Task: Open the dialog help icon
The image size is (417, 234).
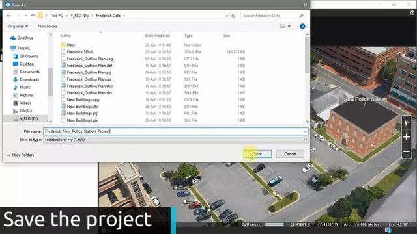Action: tap(302, 26)
